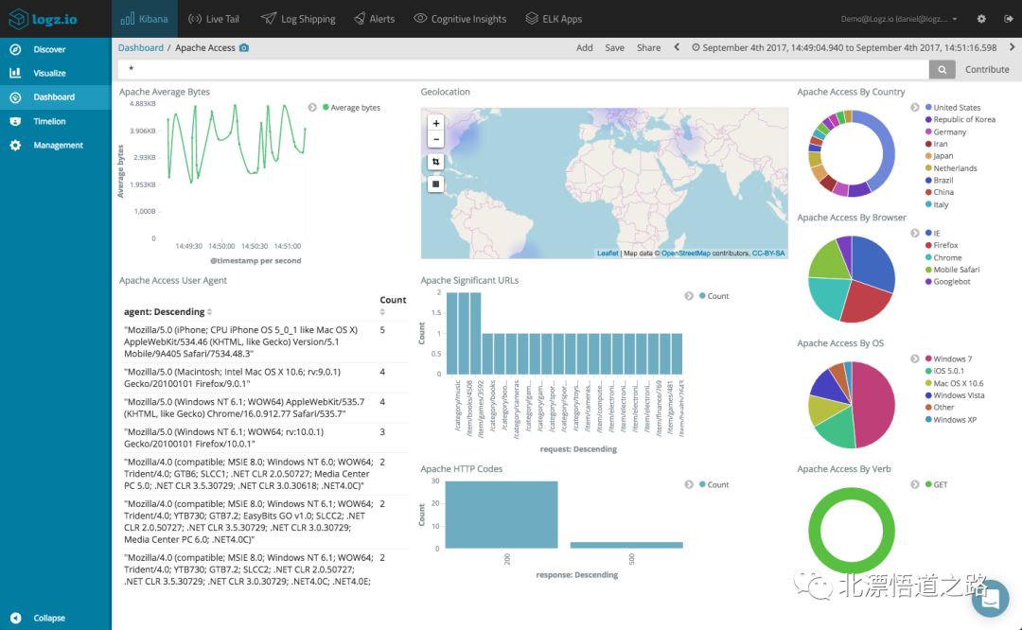Go to Discover in sidebar
This screenshot has width=1022, height=630.
coord(56,49)
